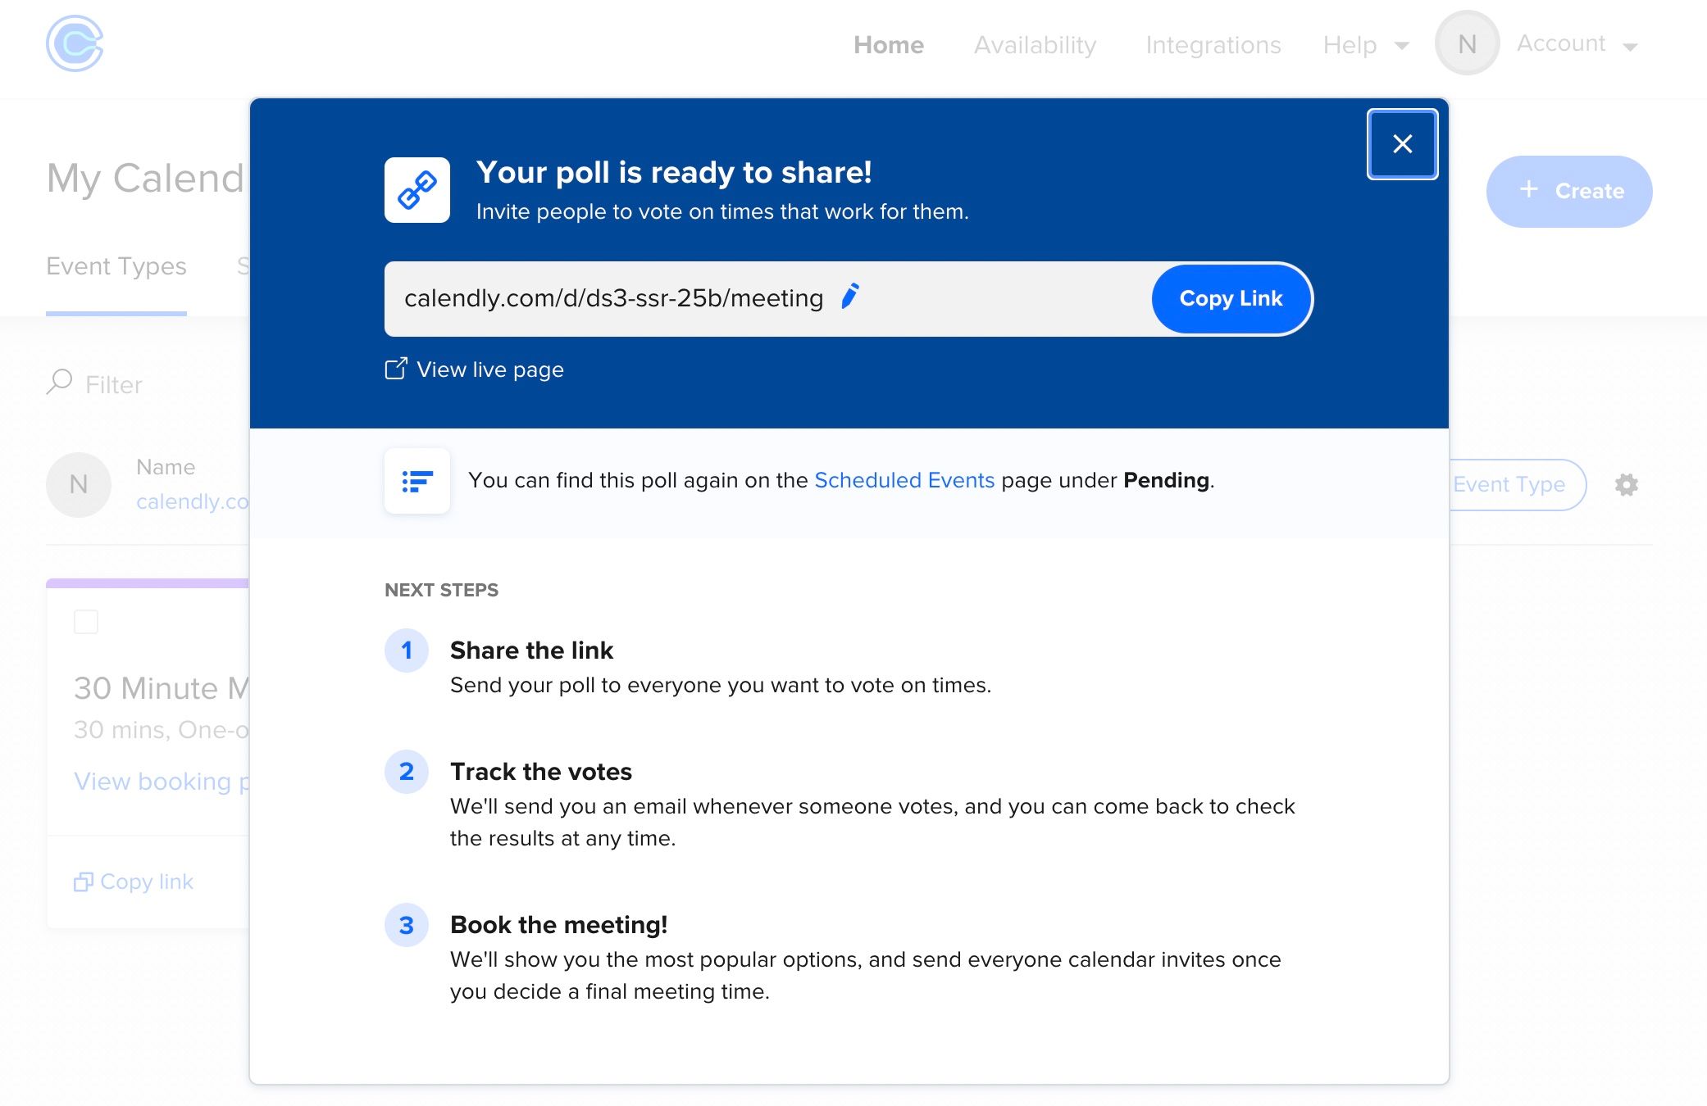Go to the Home nav item
Screen dimensions: 1707x1106
click(889, 45)
